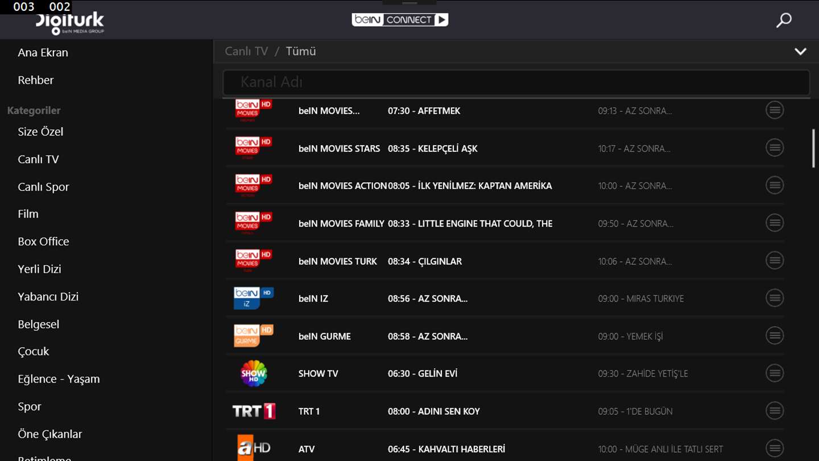Select the beIN MOVIES STARS channel logo

point(254,148)
